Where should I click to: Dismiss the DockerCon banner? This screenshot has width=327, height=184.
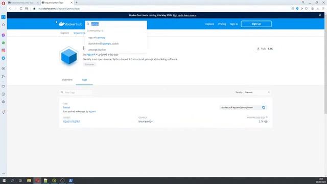point(320,15)
